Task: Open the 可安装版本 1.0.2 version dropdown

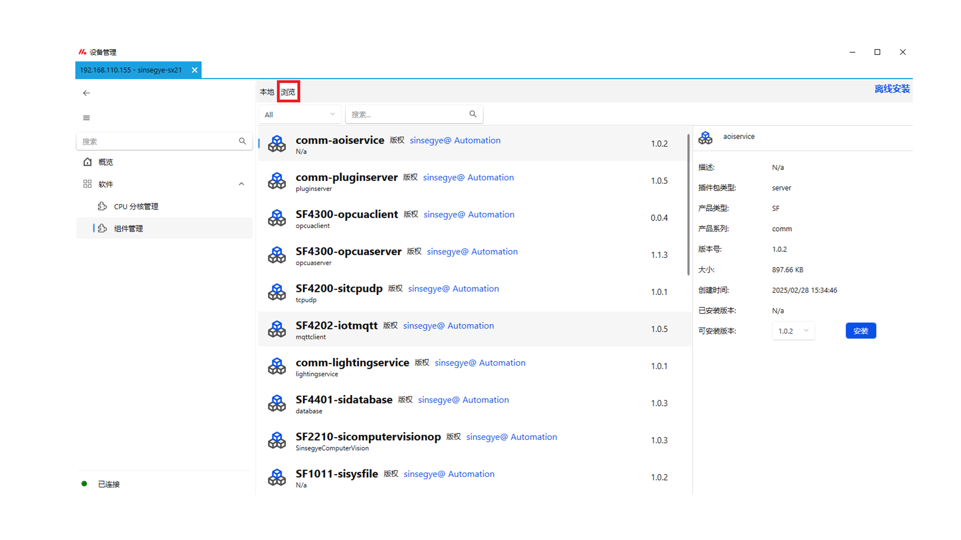Action: (793, 331)
